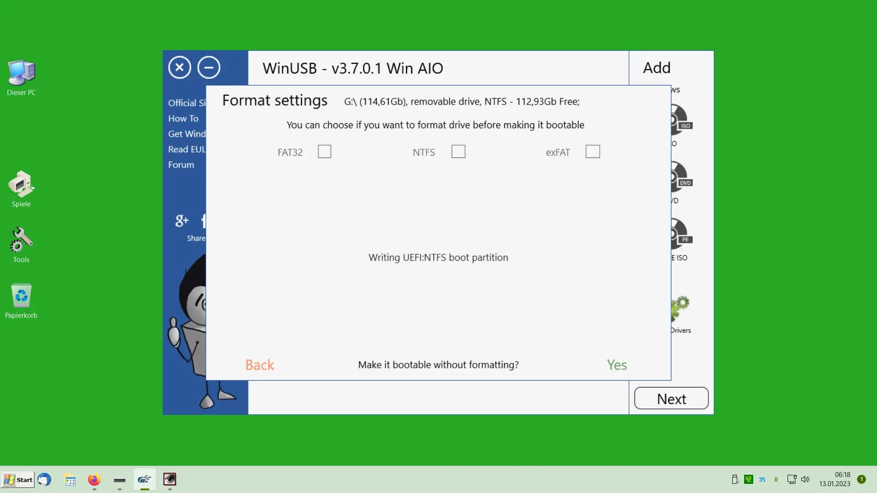Open the Papierkorb recycle bin
The image size is (877, 493).
pyautogui.click(x=21, y=301)
